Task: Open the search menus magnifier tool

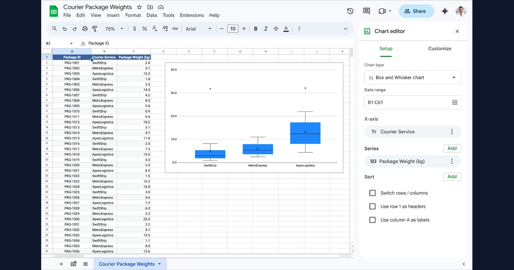Action: coord(54,29)
